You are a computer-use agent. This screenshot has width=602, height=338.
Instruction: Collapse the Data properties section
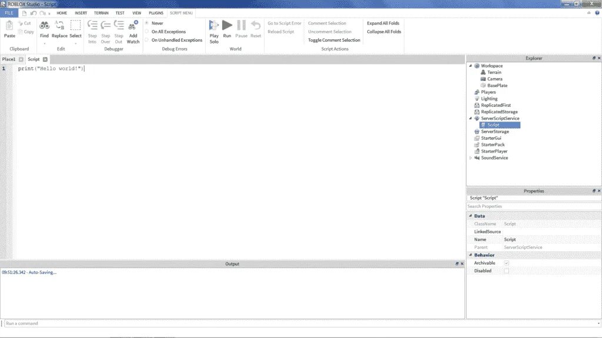[x=470, y=216]
